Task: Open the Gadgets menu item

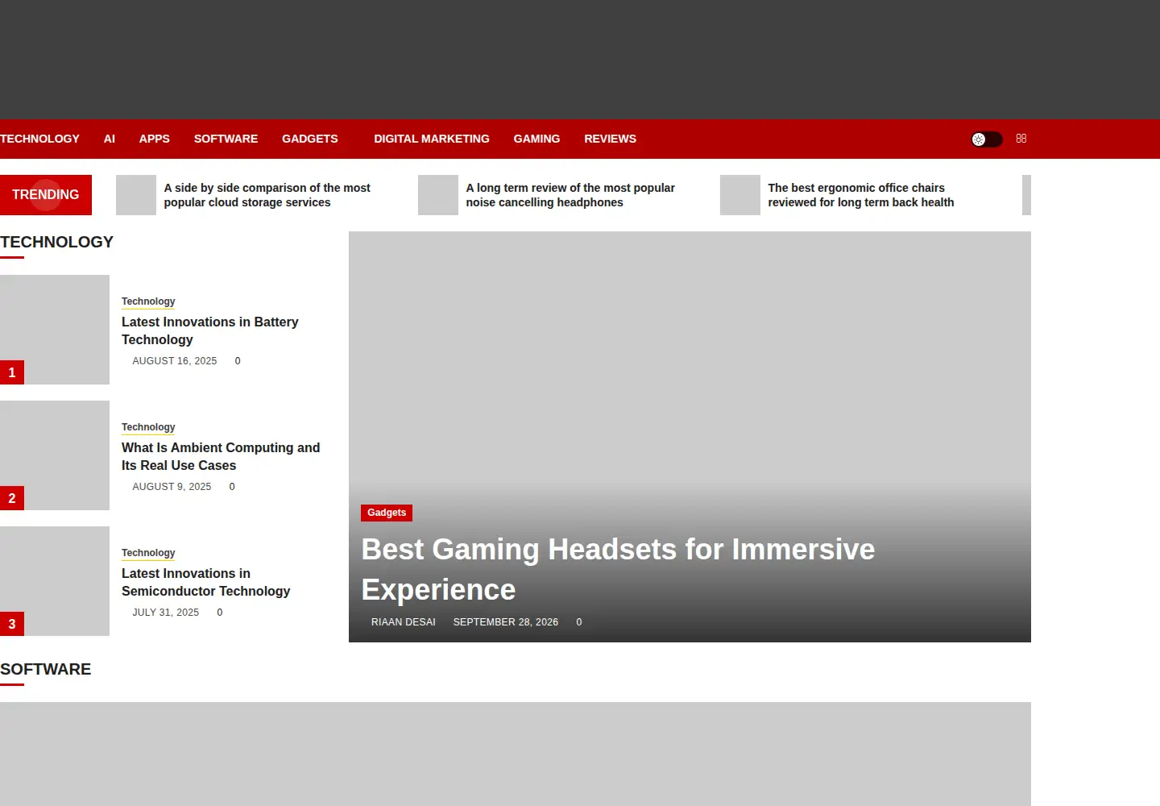Action: pyautogui.click(x=310, y=139)
